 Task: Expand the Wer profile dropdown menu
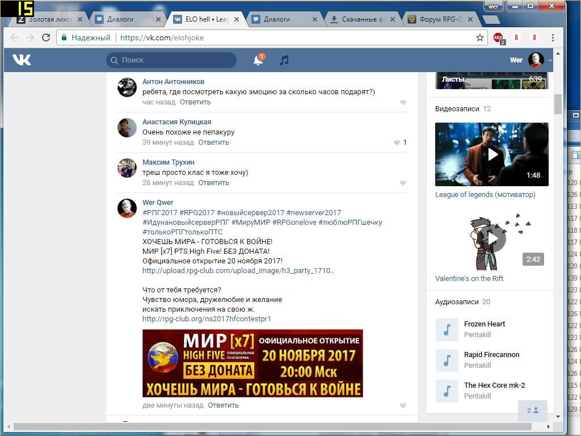(x=550, y=60)
